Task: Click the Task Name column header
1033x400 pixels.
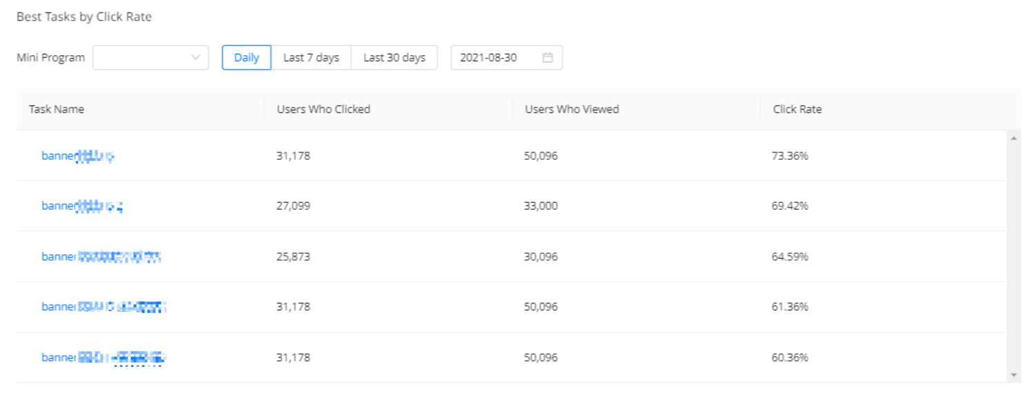Action: 57,109
